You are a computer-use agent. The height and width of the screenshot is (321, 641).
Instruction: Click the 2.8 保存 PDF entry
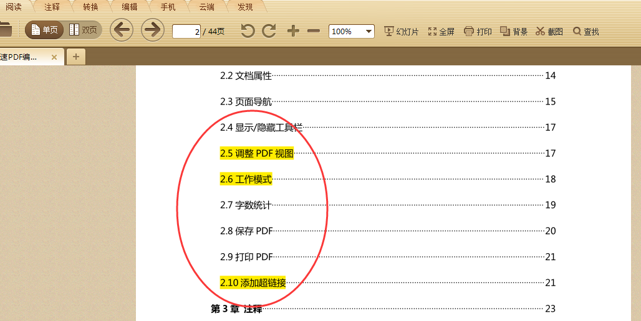pos(246,231)
